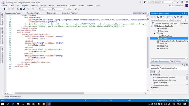Click the Navigate Backward toolbar icon
Image resolution: width=189 pixels, height=106 pixels.
4,9
